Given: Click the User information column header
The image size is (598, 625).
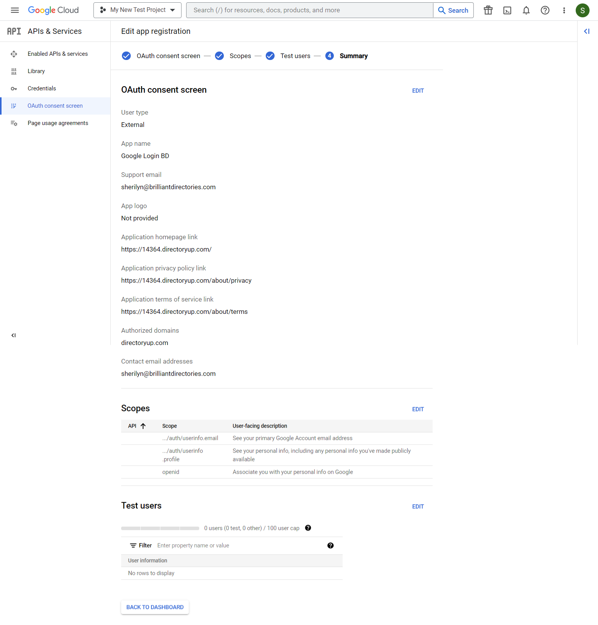Looking at the screenshot, I should (x=148, y=560).
